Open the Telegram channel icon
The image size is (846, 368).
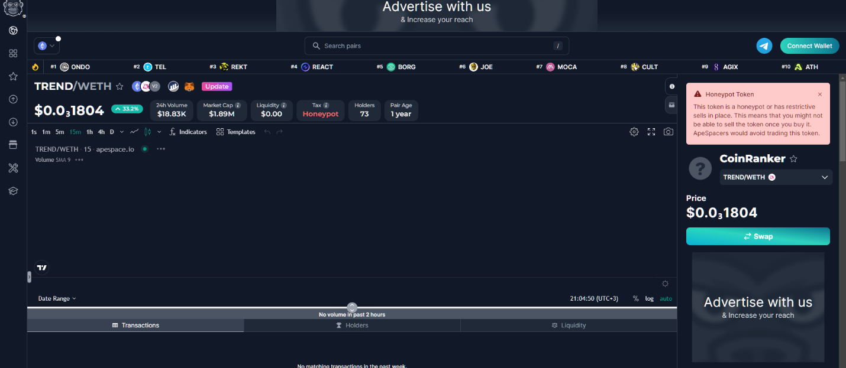[764, 46]
